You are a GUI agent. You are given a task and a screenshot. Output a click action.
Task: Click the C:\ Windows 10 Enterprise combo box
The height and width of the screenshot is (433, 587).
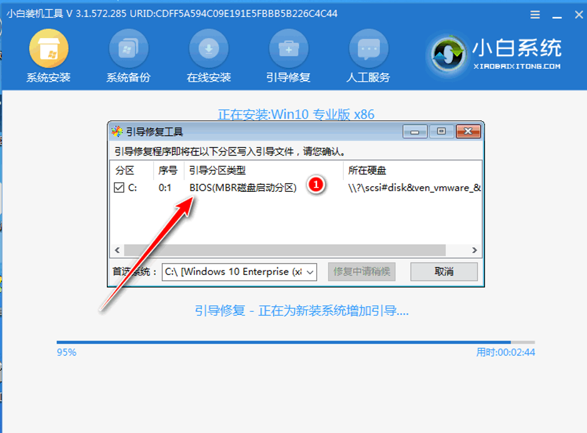239,272
